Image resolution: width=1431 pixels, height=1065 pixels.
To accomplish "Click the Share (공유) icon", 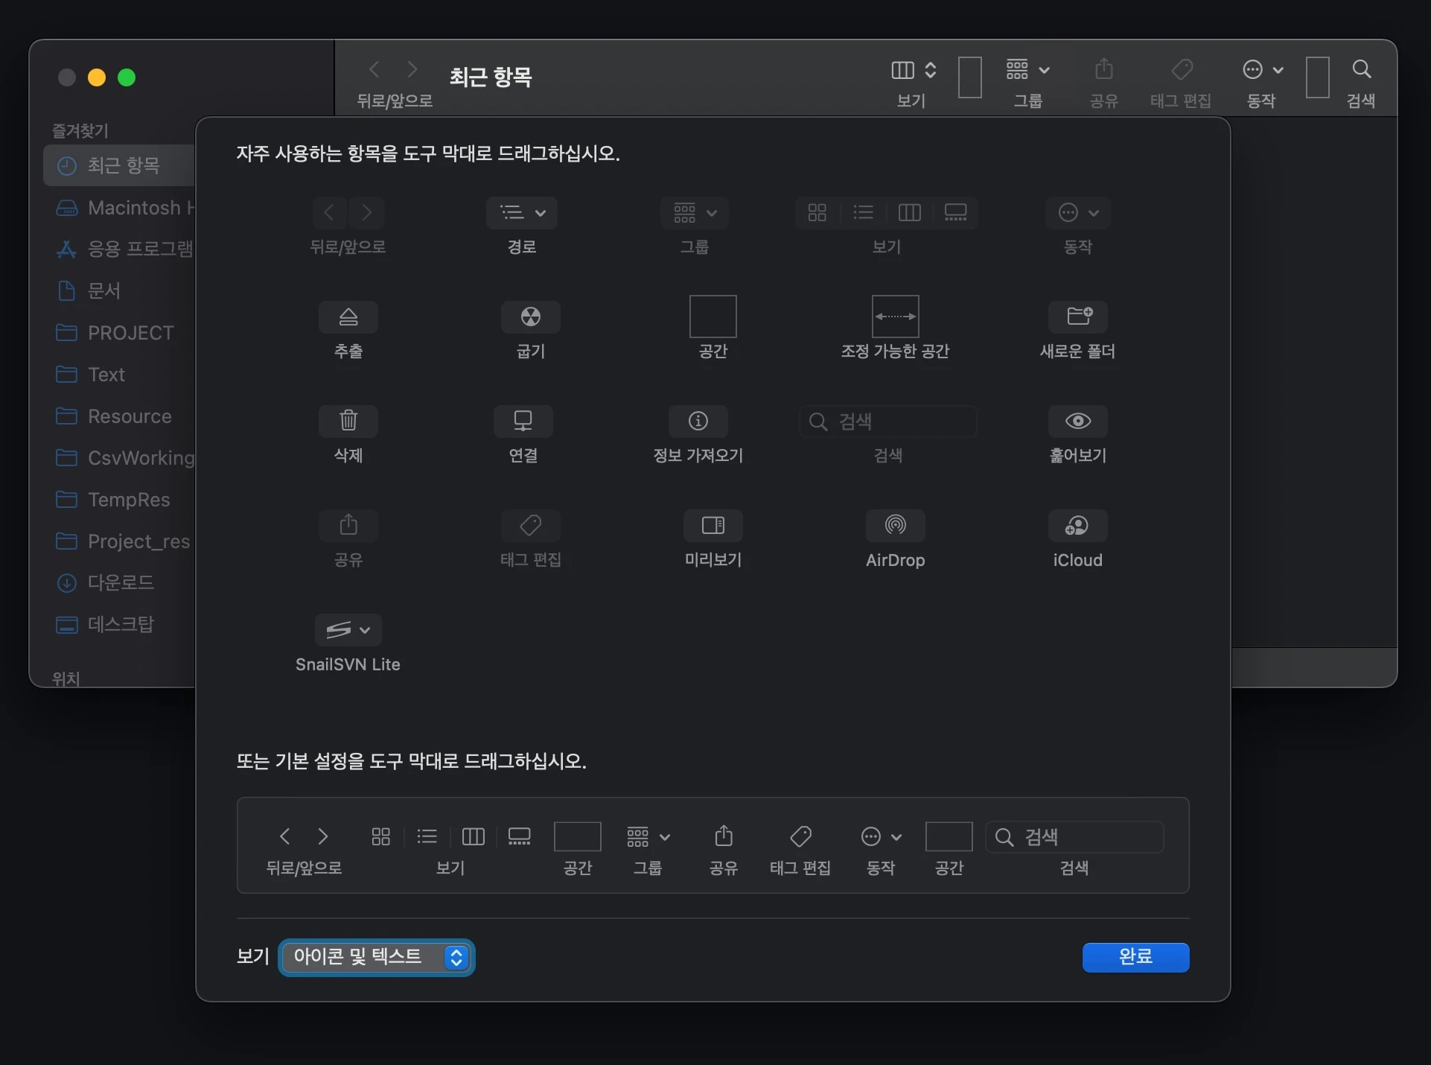I will [x=348, y=526].
